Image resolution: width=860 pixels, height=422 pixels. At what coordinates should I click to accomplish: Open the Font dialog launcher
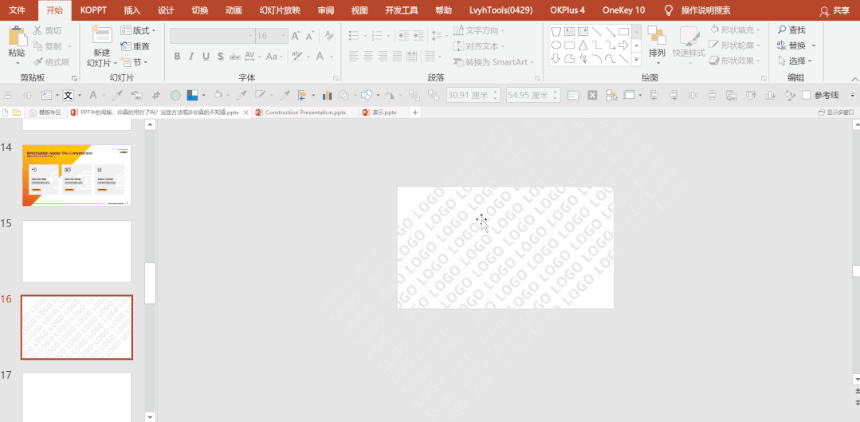click(336, 78)
